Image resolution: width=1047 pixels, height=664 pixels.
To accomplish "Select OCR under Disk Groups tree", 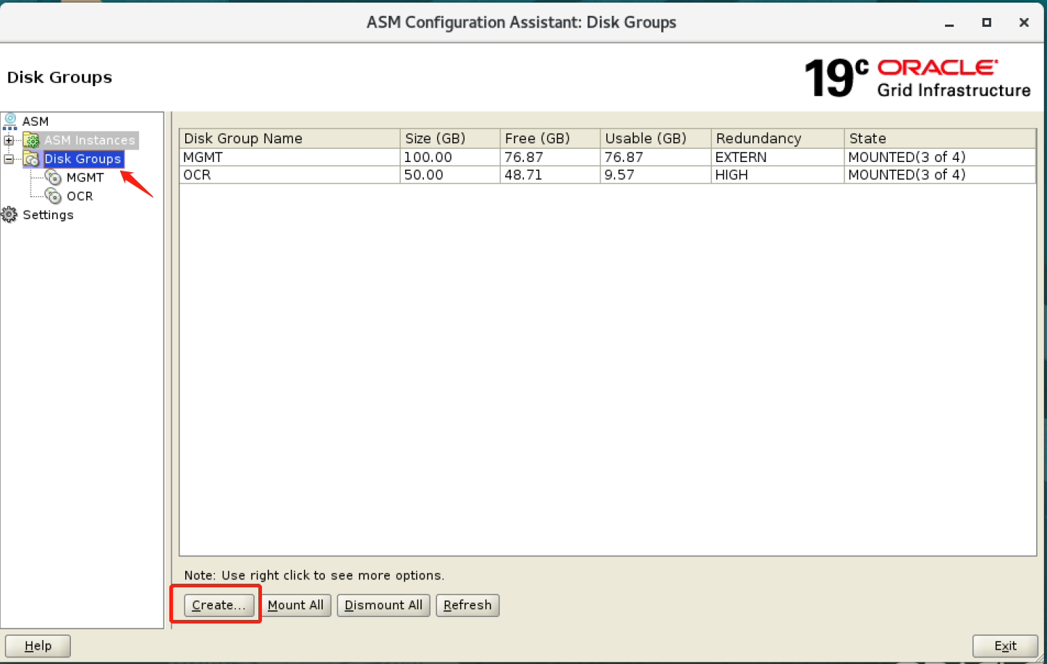I will tap(80, 197).
